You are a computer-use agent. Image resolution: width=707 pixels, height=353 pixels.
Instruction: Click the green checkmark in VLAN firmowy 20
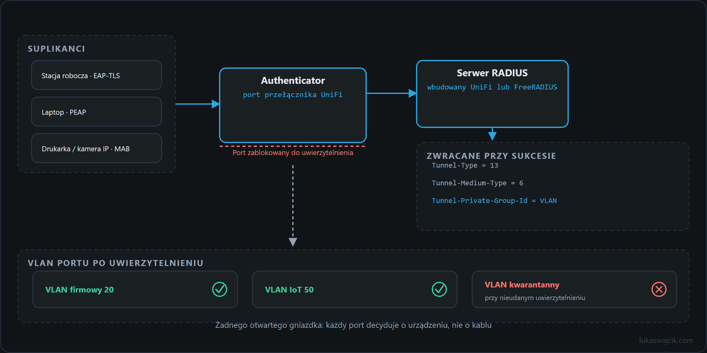click(220, 289)
